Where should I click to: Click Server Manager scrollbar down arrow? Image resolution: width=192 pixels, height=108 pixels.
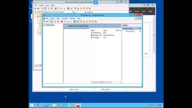coord(154,90)
